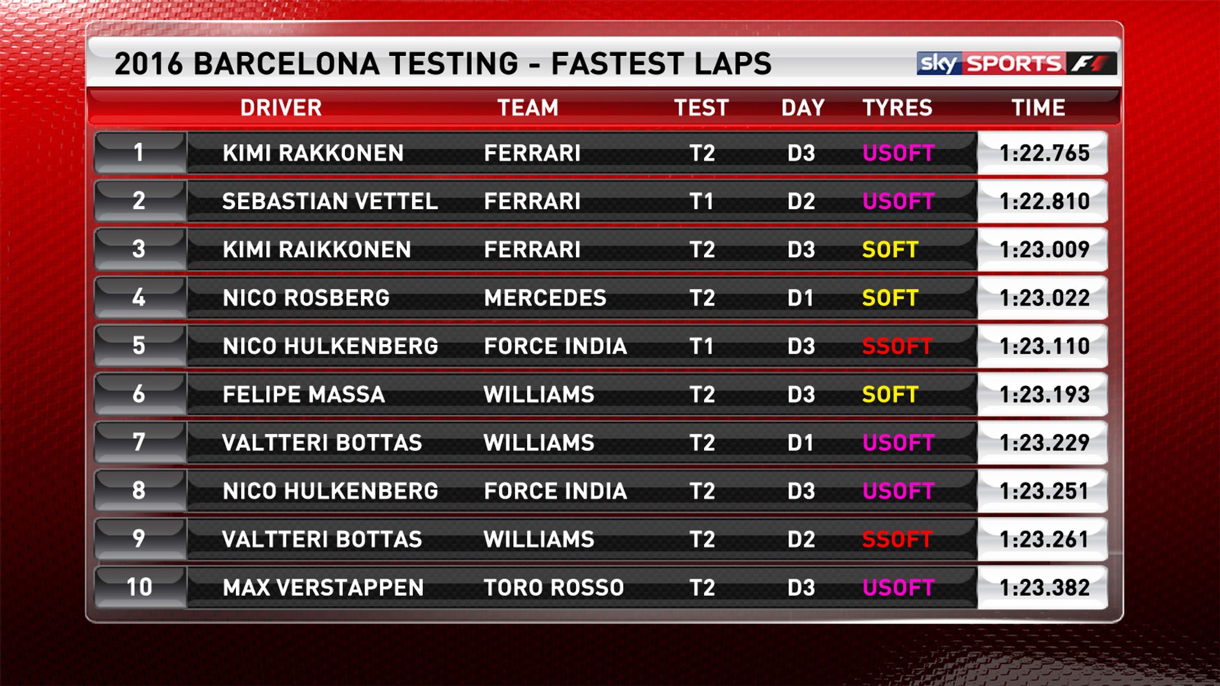Select MERCEDES team name
Screen dimensions: 1220x686
coord(545,298)
